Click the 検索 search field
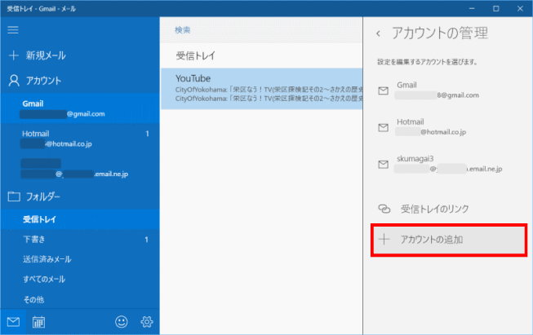Image resolution: width=533 pixels, height=335 pixels. click(261, 30)
